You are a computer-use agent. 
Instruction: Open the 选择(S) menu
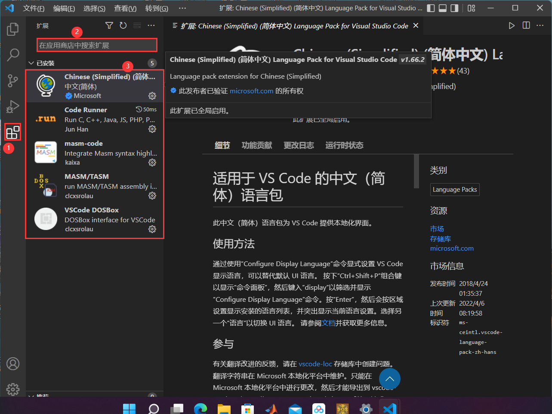[x=94, y=8]
